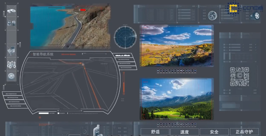This screenshot has height=136, width=266.
Task: Click the washers icon in left sidebar
Action: click(11, 11)
